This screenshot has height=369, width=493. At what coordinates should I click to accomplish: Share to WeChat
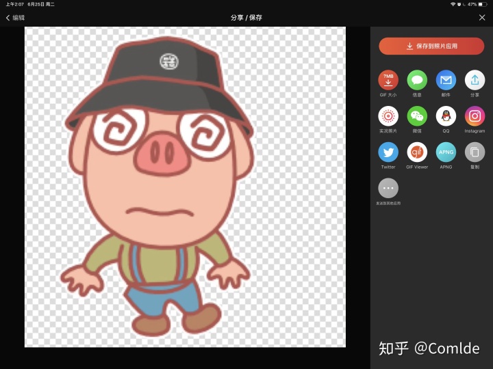click(x=417, y=116)
